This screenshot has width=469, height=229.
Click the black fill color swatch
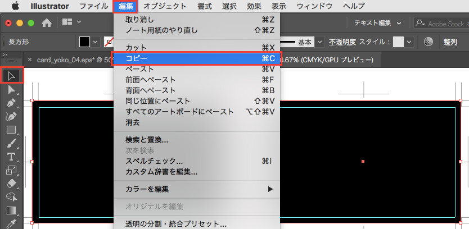click(x=84, y=42)
